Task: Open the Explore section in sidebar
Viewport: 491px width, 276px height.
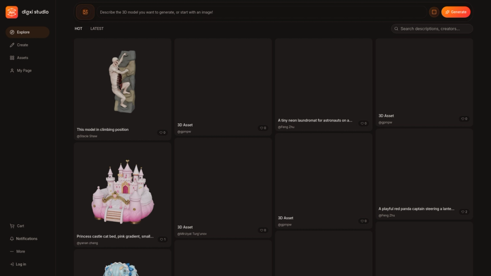Action: [27, 32]
